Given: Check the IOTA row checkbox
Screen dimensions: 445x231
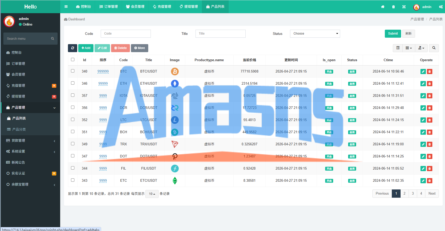Looking at the screenshot, I should (73, 95).
